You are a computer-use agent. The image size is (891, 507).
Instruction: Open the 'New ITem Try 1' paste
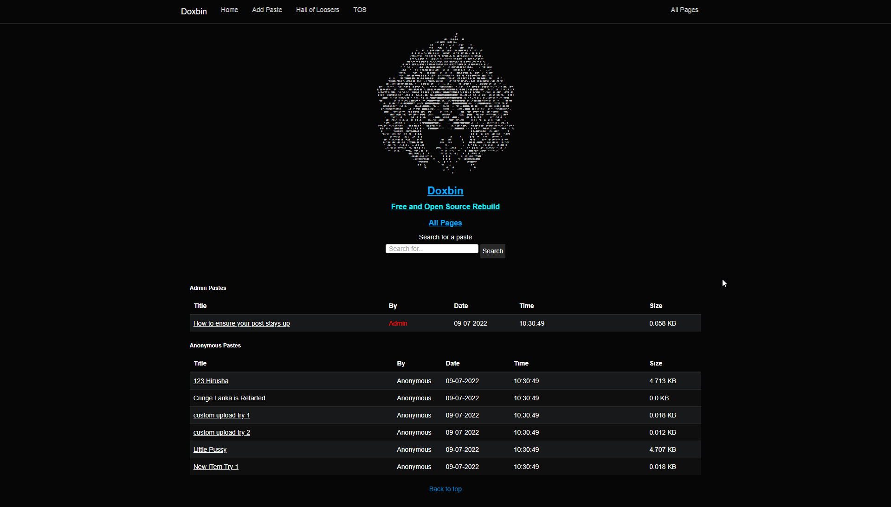click(215, 467)
